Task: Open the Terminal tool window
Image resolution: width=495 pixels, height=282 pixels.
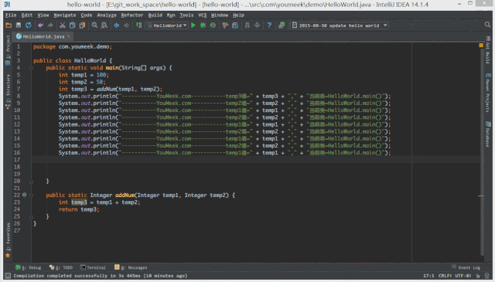Action: click(93, 267)
